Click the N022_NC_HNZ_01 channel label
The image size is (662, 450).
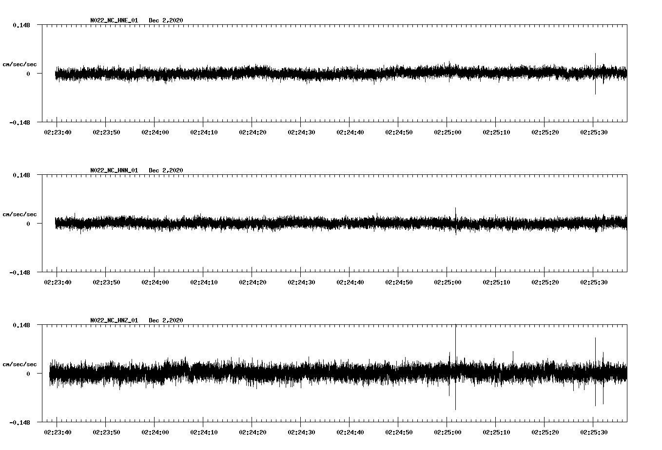coord(114,321)
